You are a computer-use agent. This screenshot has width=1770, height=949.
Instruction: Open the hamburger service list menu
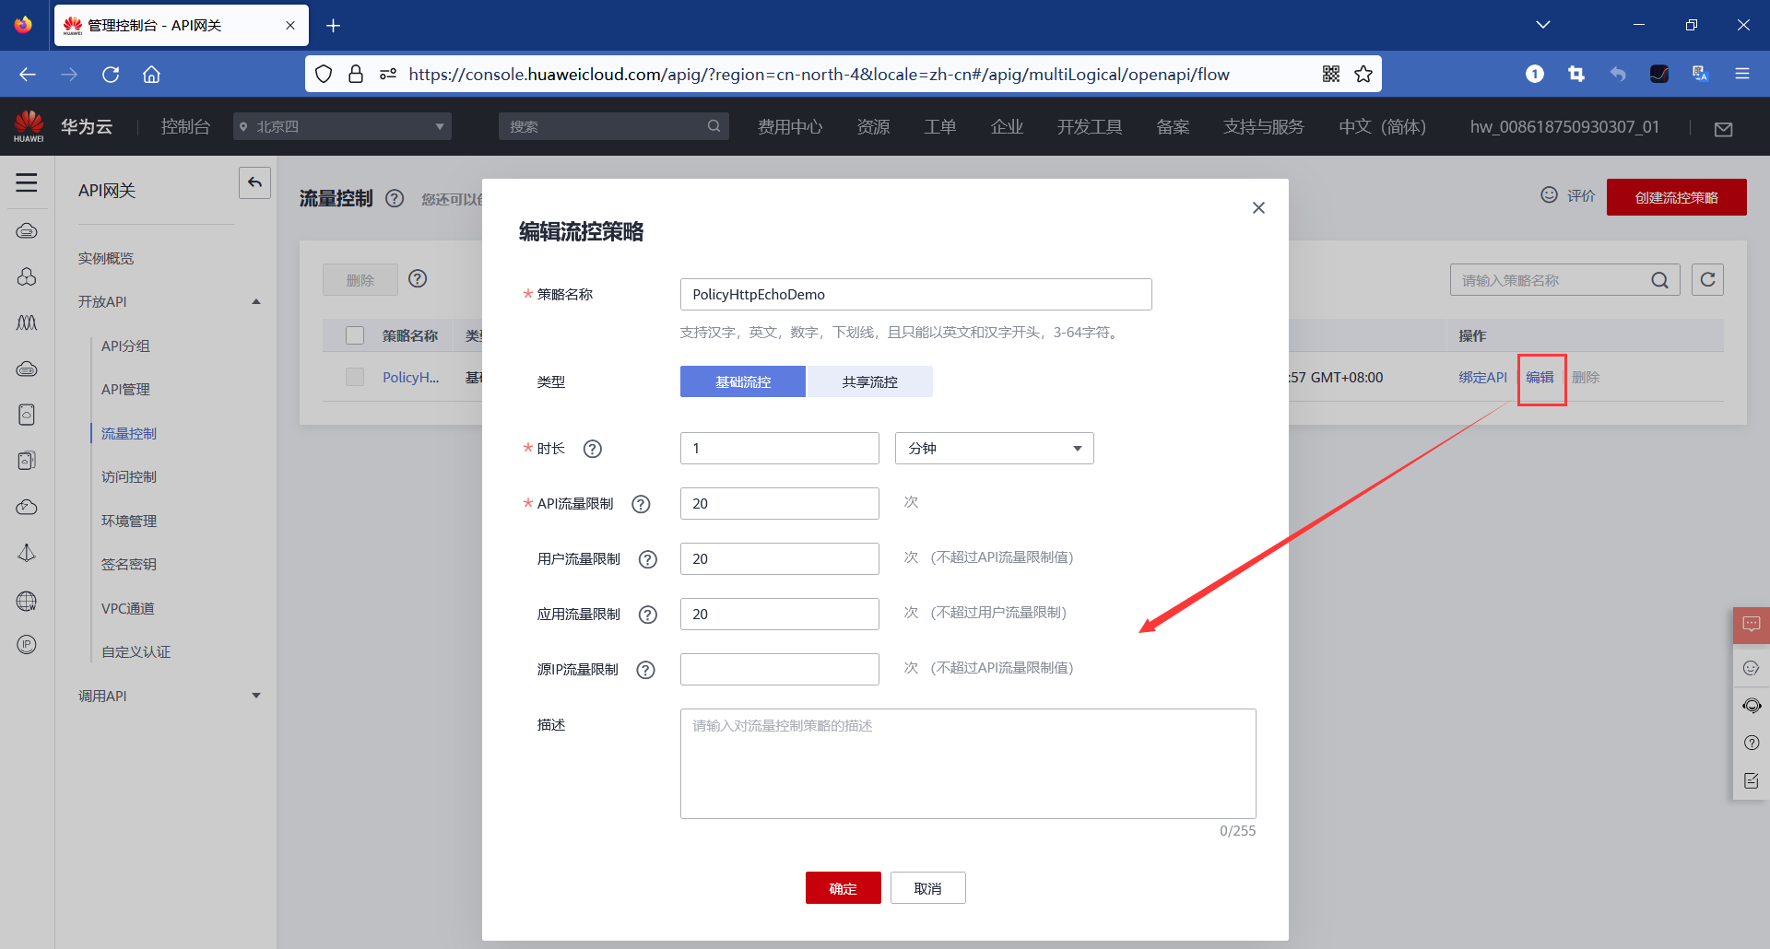tap(27, 182)
